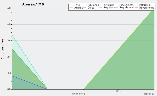Click the 4.8 y-axis value
This screenshot has width=157, height=96.
(x=9, y=24)
